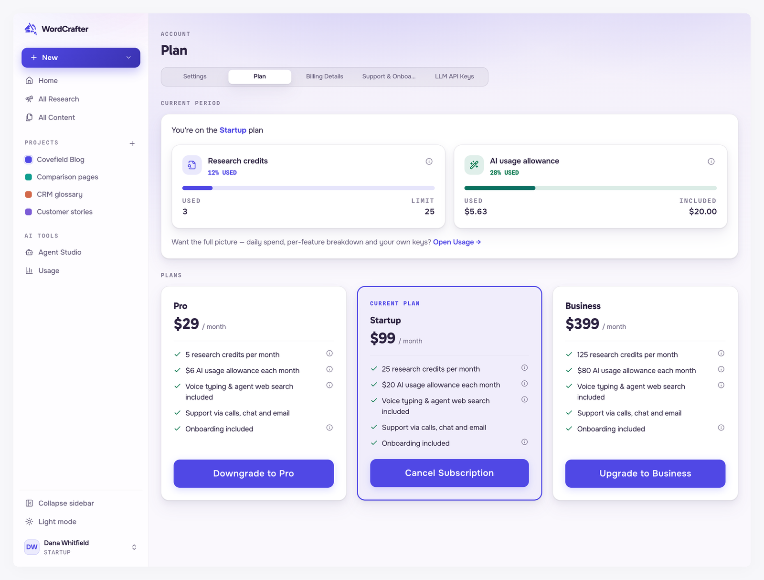The width and height of the screenshot is (764, 580).
Task: Select the Plan tab
Action: [x=260, y=76]
